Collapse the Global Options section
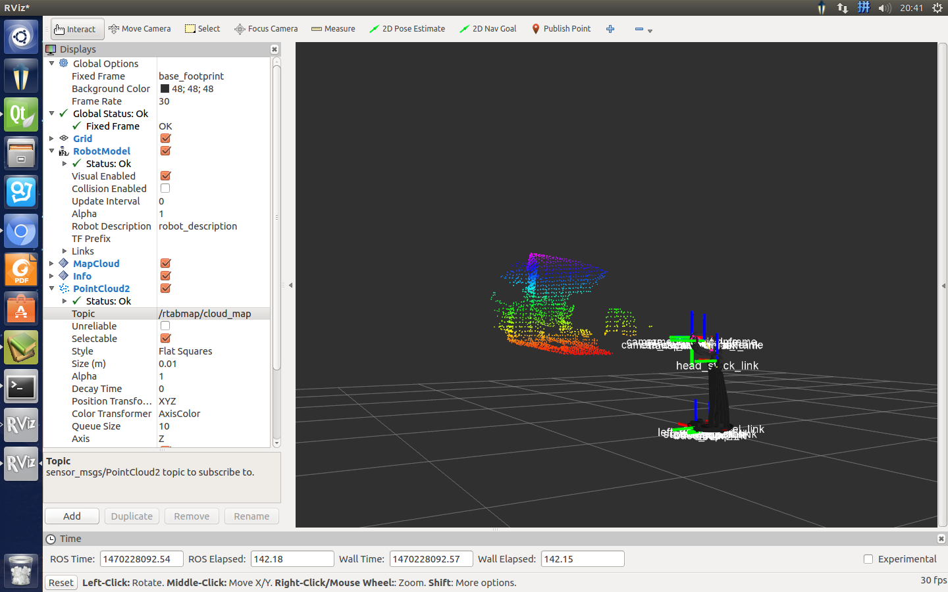Viewport: 948px width, 592px height. (52, 64)
